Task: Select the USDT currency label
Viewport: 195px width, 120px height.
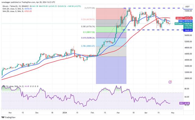Action: point(187,7)
